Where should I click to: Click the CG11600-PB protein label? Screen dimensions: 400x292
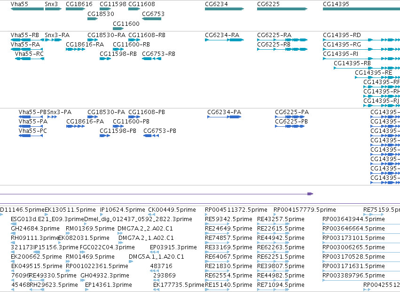click(x=131, y=122)
